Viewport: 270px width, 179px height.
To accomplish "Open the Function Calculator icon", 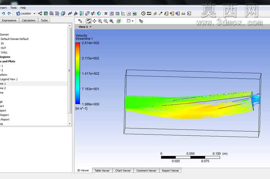I will click(x=166, y=13).
